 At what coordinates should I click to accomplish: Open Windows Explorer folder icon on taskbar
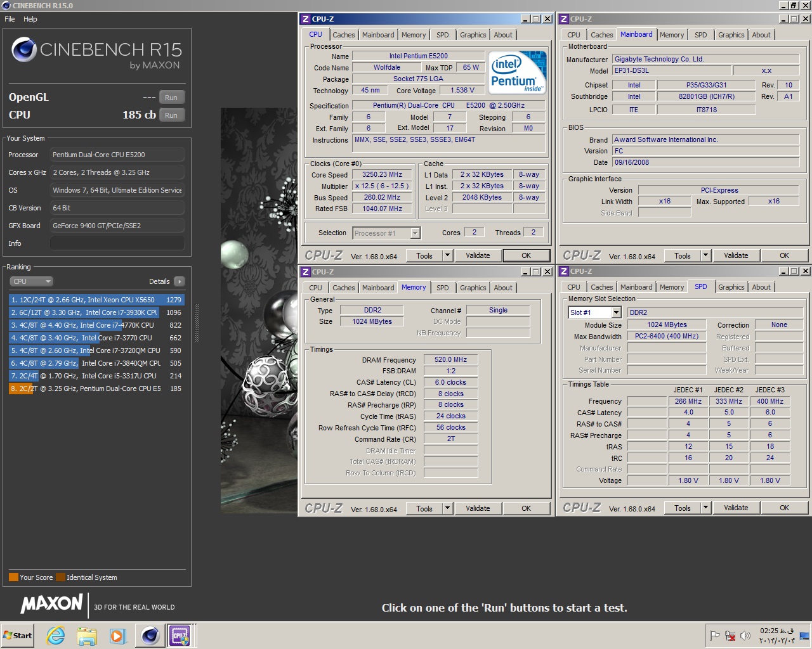point(87,635)
